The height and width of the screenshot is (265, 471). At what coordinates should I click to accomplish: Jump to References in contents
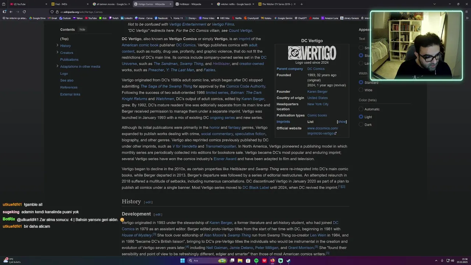(x=69, y=88)
